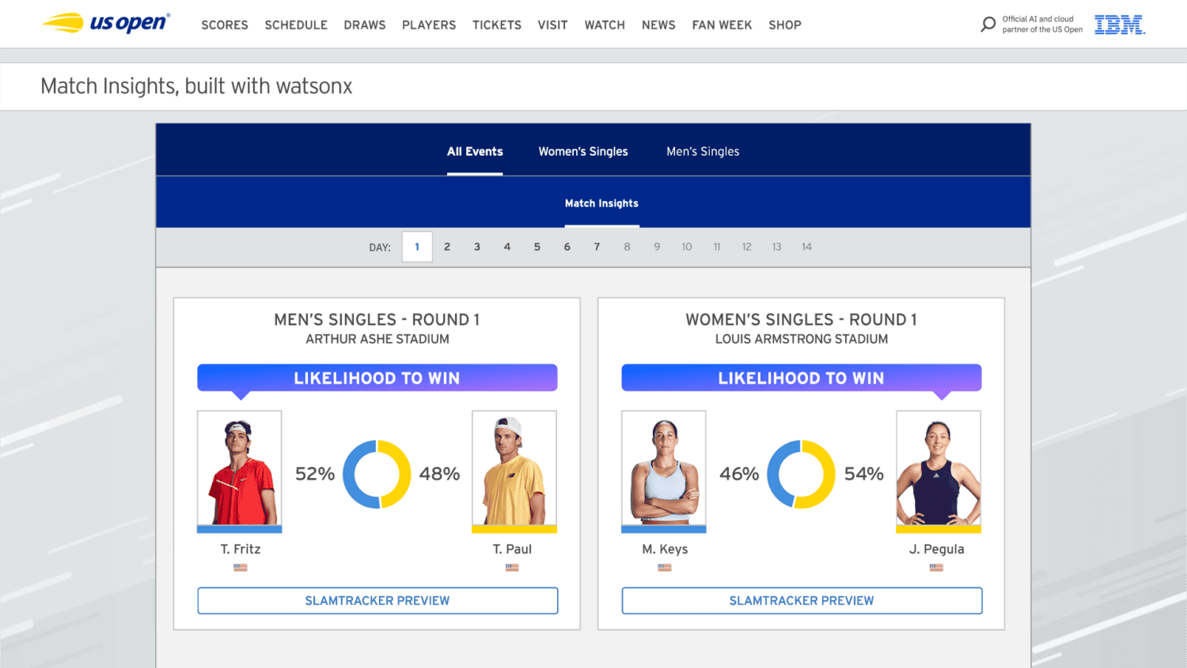Screen dimensions: 1187x668
Task: Select Tickets in the top navigation
Action: coord(497,25)
